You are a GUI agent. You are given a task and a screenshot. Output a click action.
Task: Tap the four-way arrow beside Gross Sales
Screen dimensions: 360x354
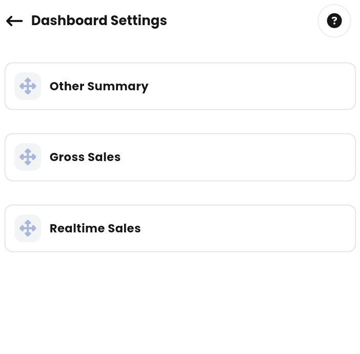tap(28, 157)
